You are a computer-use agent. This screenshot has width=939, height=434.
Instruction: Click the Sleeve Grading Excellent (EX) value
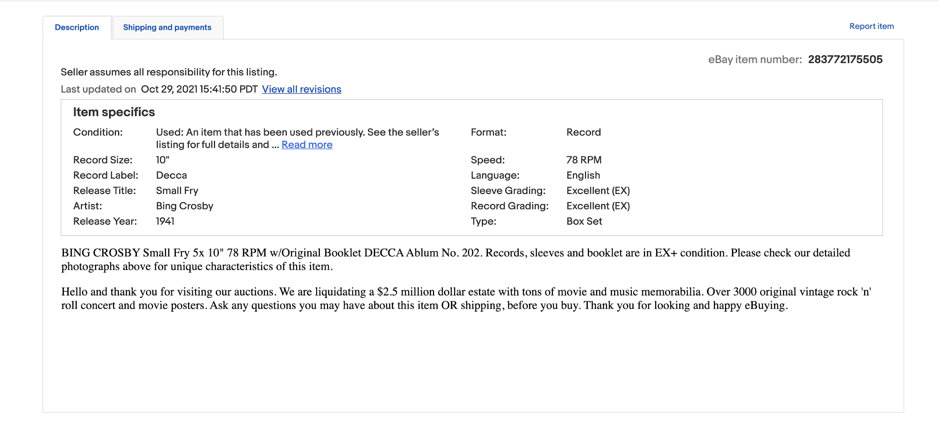(x=598, y=190)
